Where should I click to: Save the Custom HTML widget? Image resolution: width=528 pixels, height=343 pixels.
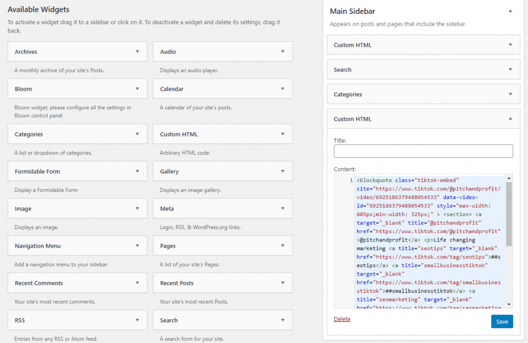502,321
